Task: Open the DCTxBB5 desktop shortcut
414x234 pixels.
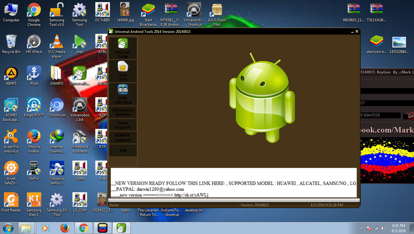Action: pos(102,13)
